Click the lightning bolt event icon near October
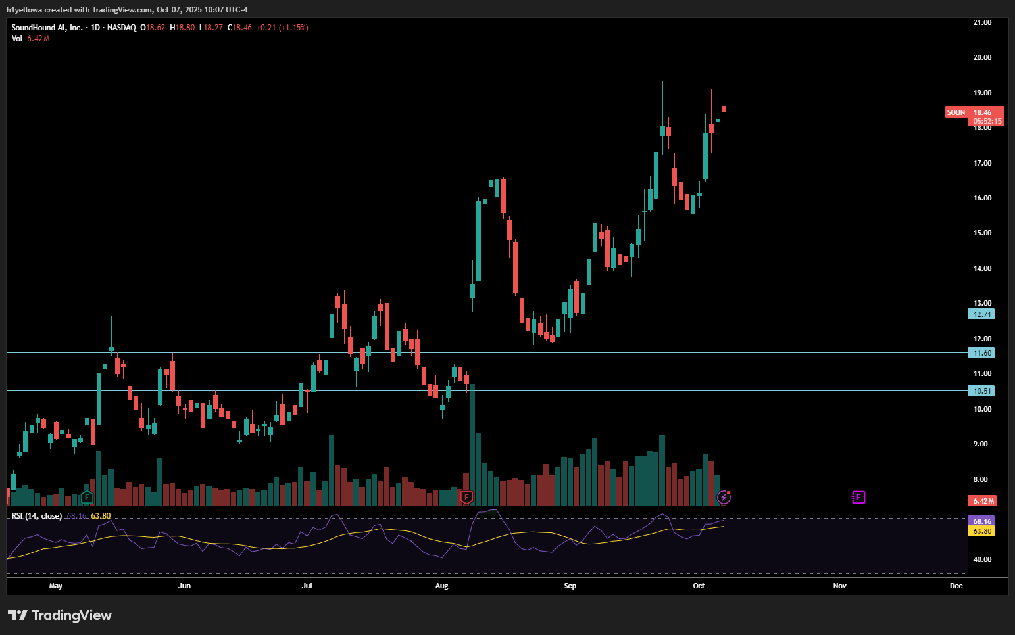 724,497
